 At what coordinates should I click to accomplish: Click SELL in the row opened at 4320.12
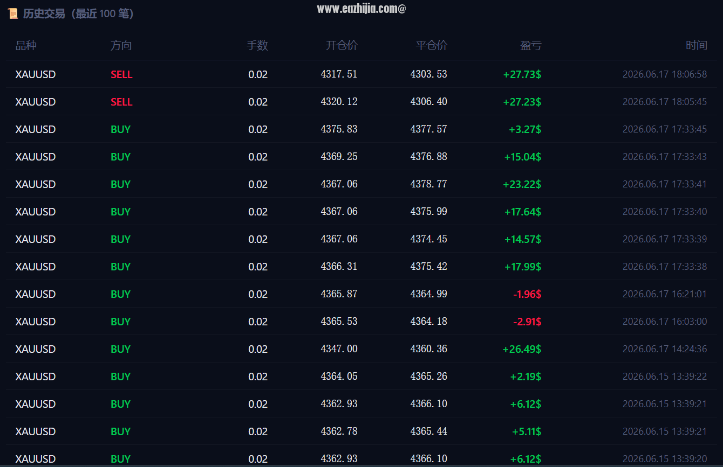tap(121, 102)
